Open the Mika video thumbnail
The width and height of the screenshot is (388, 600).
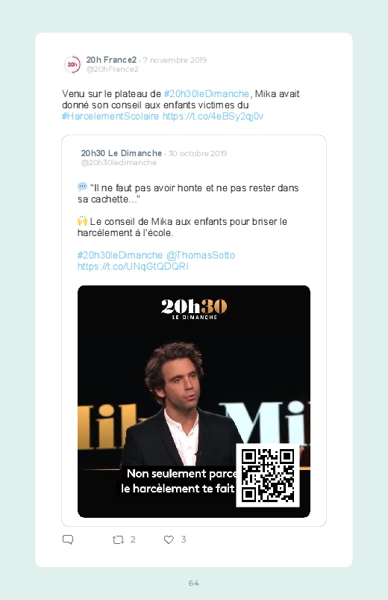pyautogui.click(x=194, y=401)
